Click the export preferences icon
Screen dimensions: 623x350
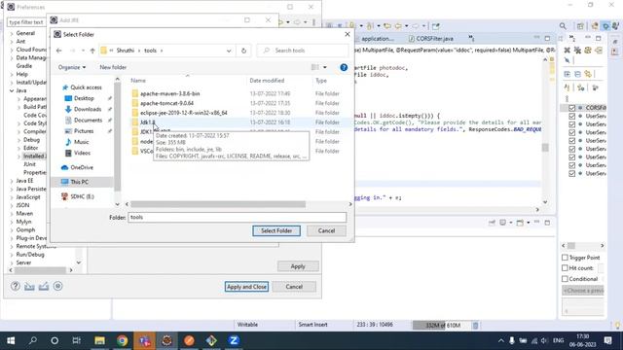click(x=44, y=286)
